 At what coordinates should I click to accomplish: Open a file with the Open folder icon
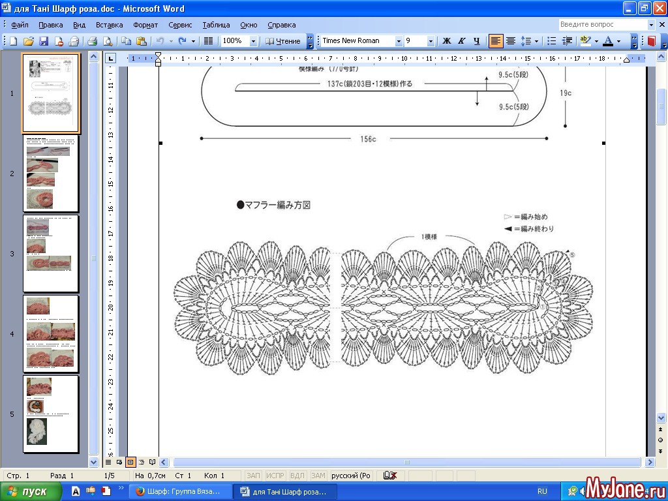coord(29,41)
